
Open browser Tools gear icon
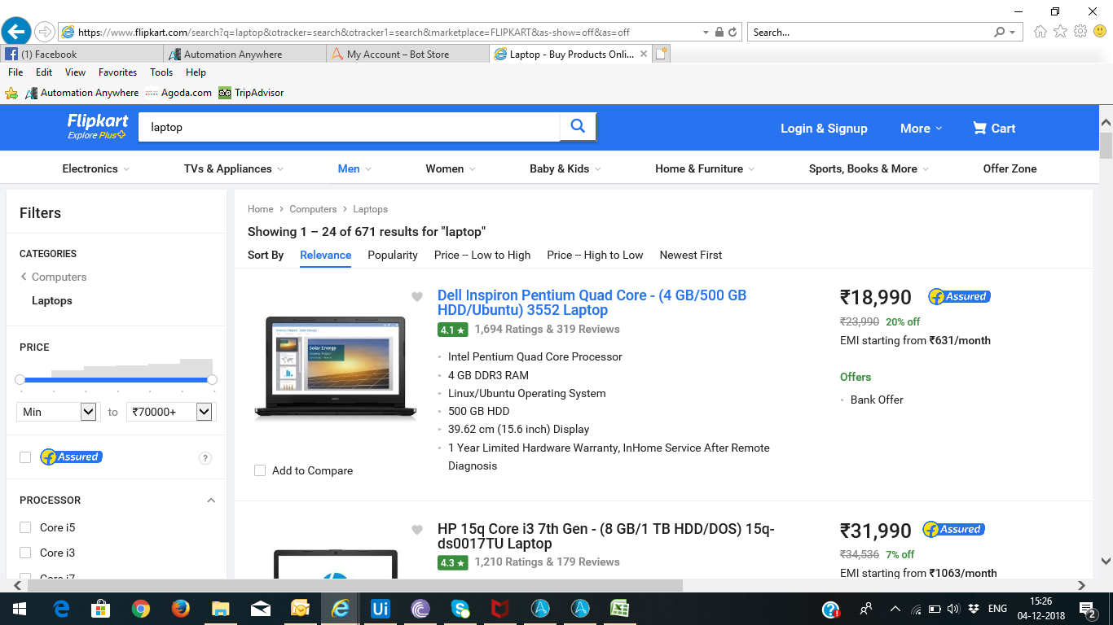[1080, 32]
